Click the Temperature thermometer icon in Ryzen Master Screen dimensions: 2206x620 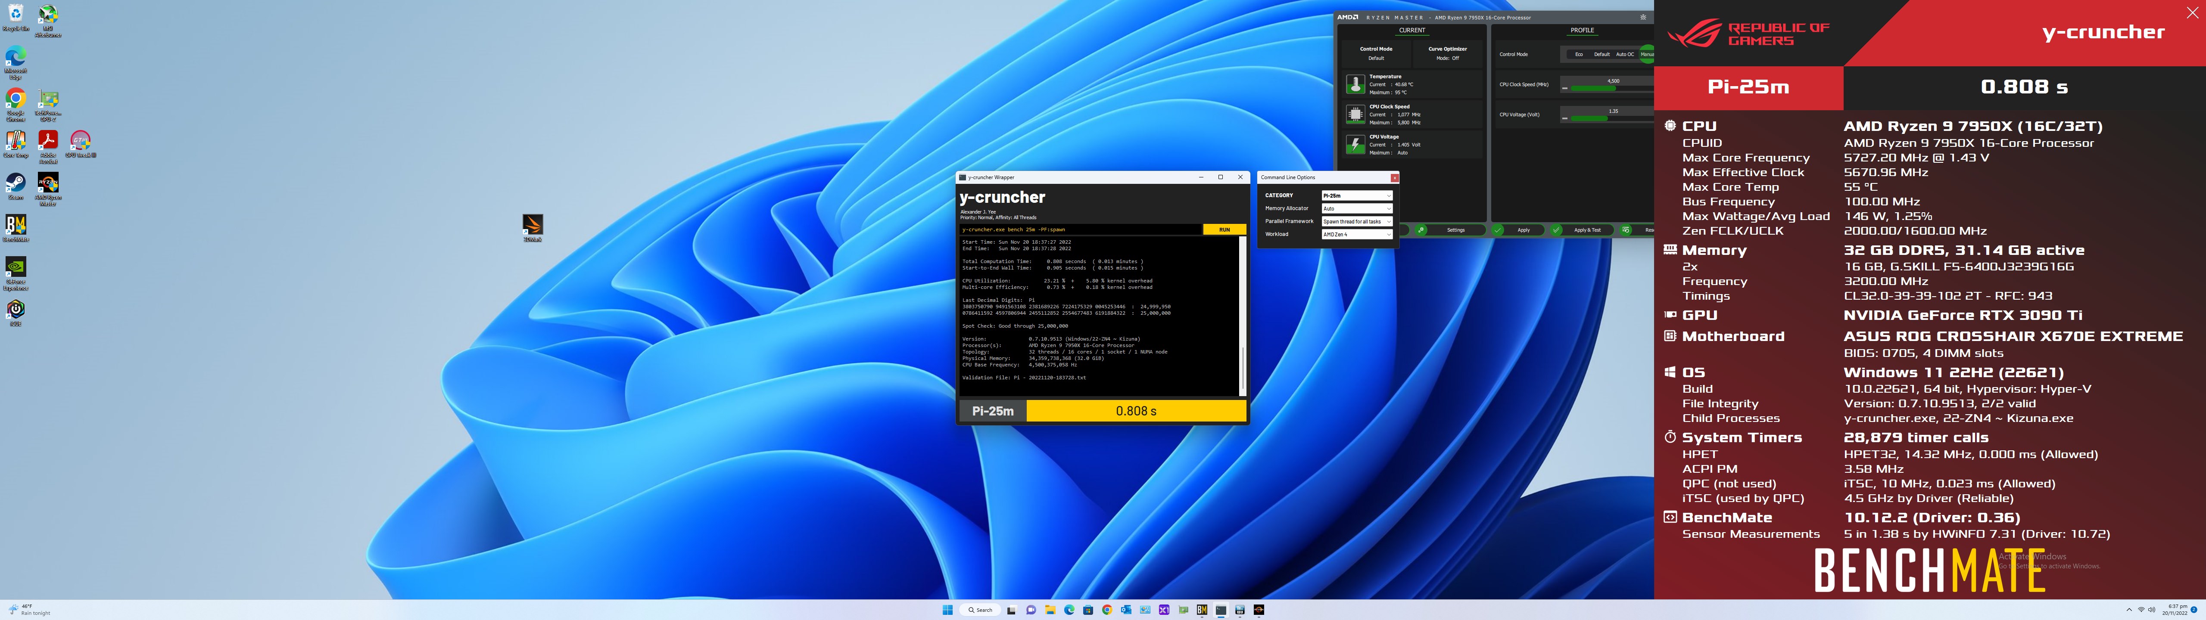pyautogui.click(x=1355, y=84)
